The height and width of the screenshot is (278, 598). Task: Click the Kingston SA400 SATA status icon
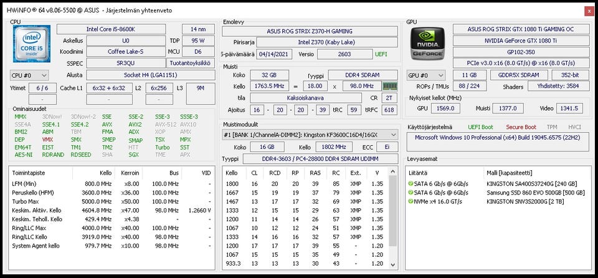click(411, 184)
